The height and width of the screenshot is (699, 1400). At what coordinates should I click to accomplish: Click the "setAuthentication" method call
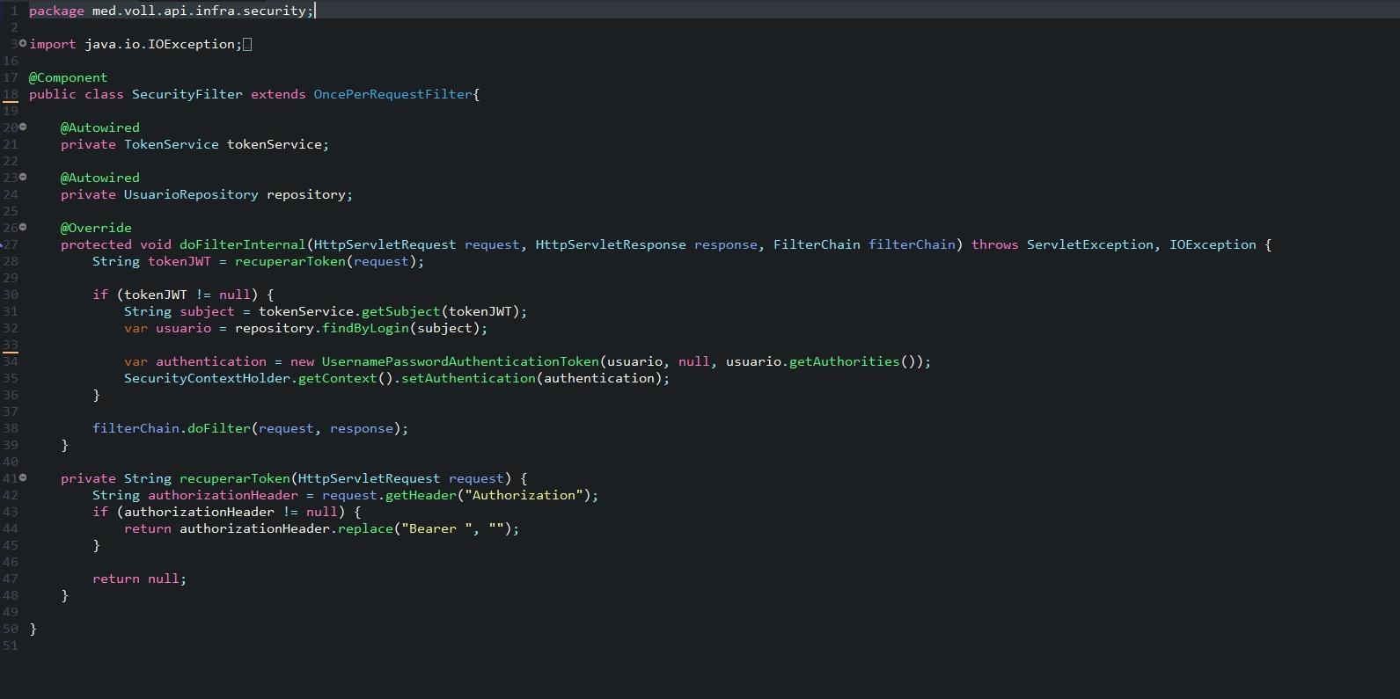[x=468, y=378]
